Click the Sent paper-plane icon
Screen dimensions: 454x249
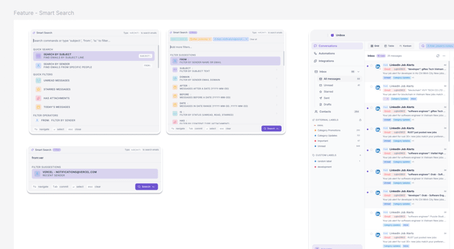click(320, 98)
